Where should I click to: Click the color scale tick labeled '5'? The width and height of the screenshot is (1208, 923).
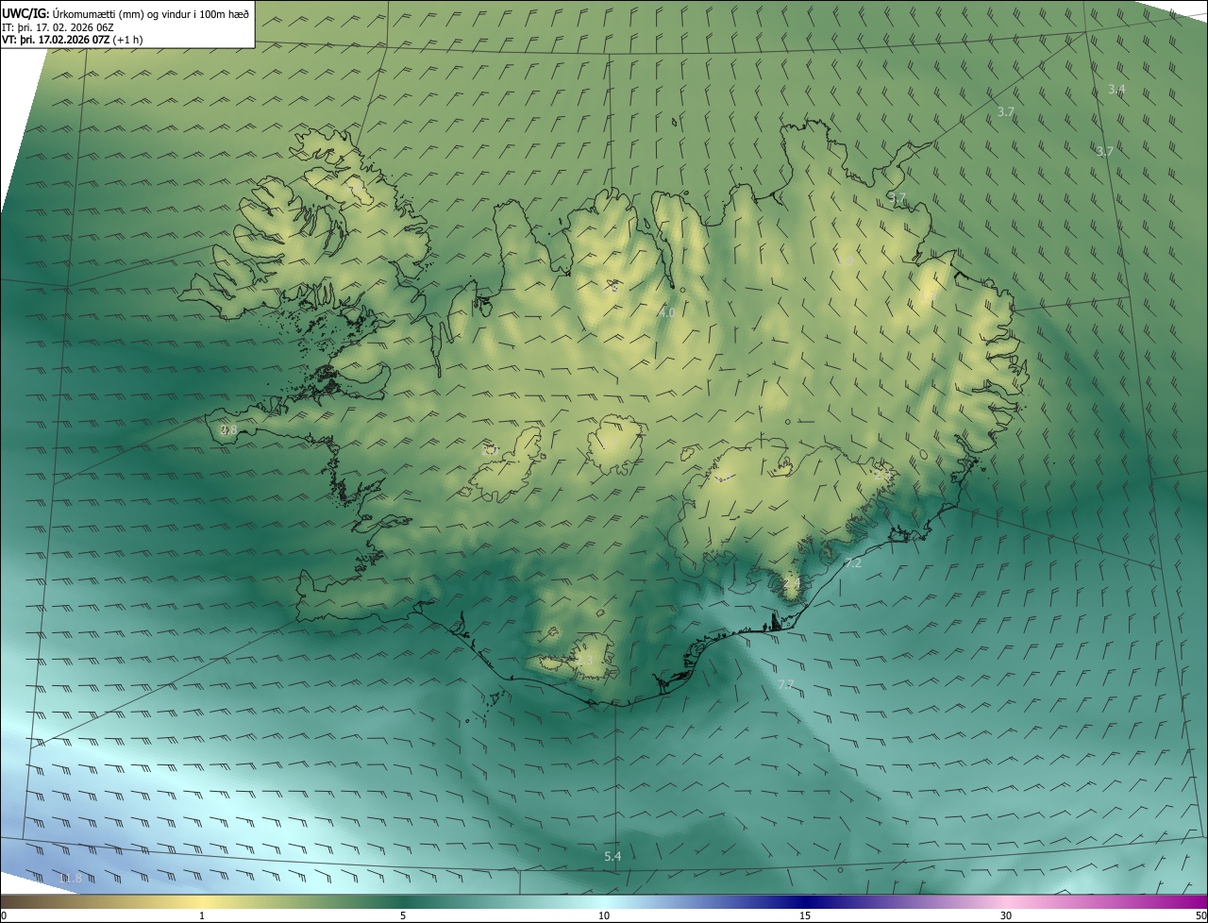403,915
